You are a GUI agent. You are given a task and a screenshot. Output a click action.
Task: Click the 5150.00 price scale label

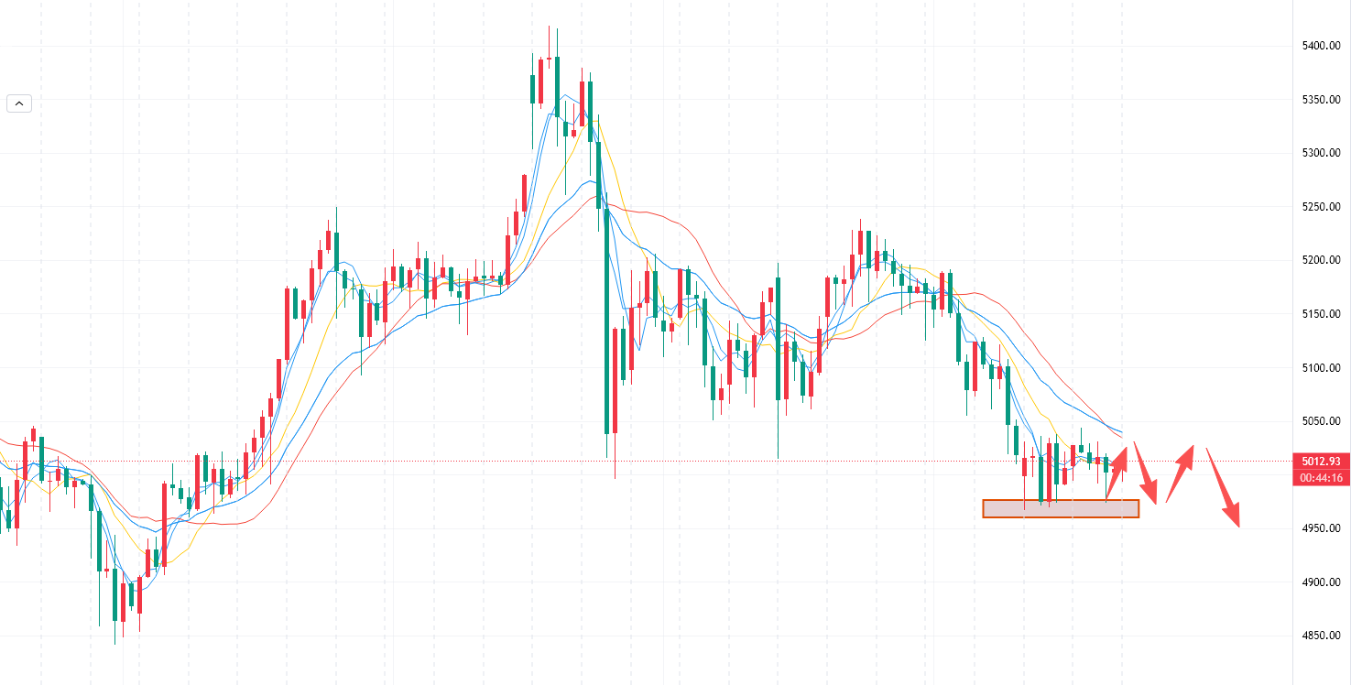click(x=1321, y=314)
